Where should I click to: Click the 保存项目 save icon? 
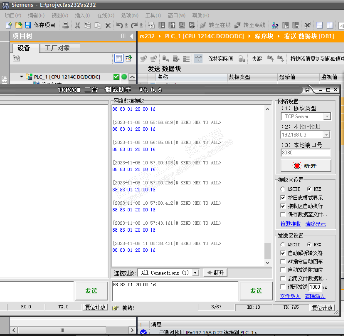tap(28, 25)
